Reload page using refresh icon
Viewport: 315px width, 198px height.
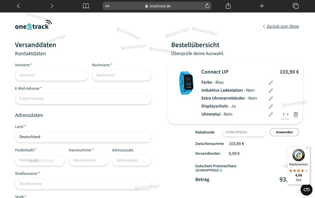point(207,6)
